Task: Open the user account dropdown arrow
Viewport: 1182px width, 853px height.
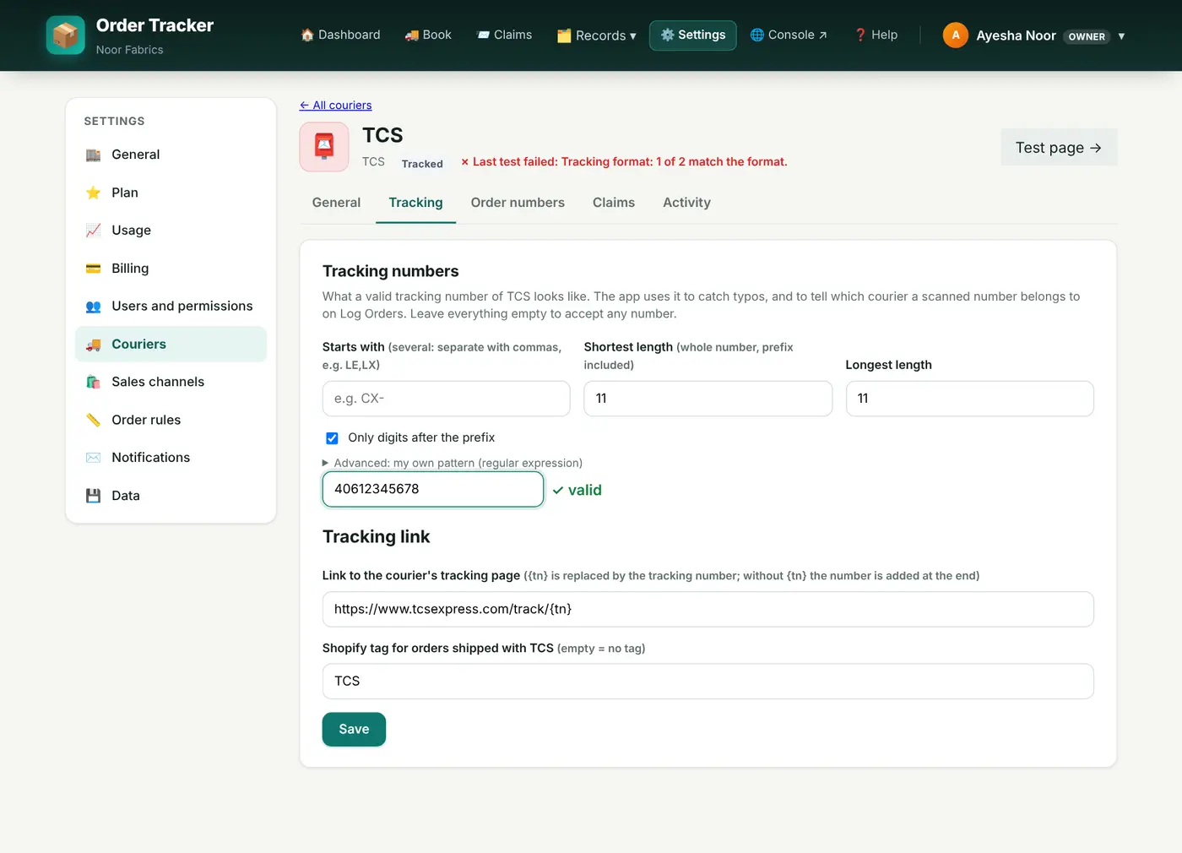Action: (1121, 36)
